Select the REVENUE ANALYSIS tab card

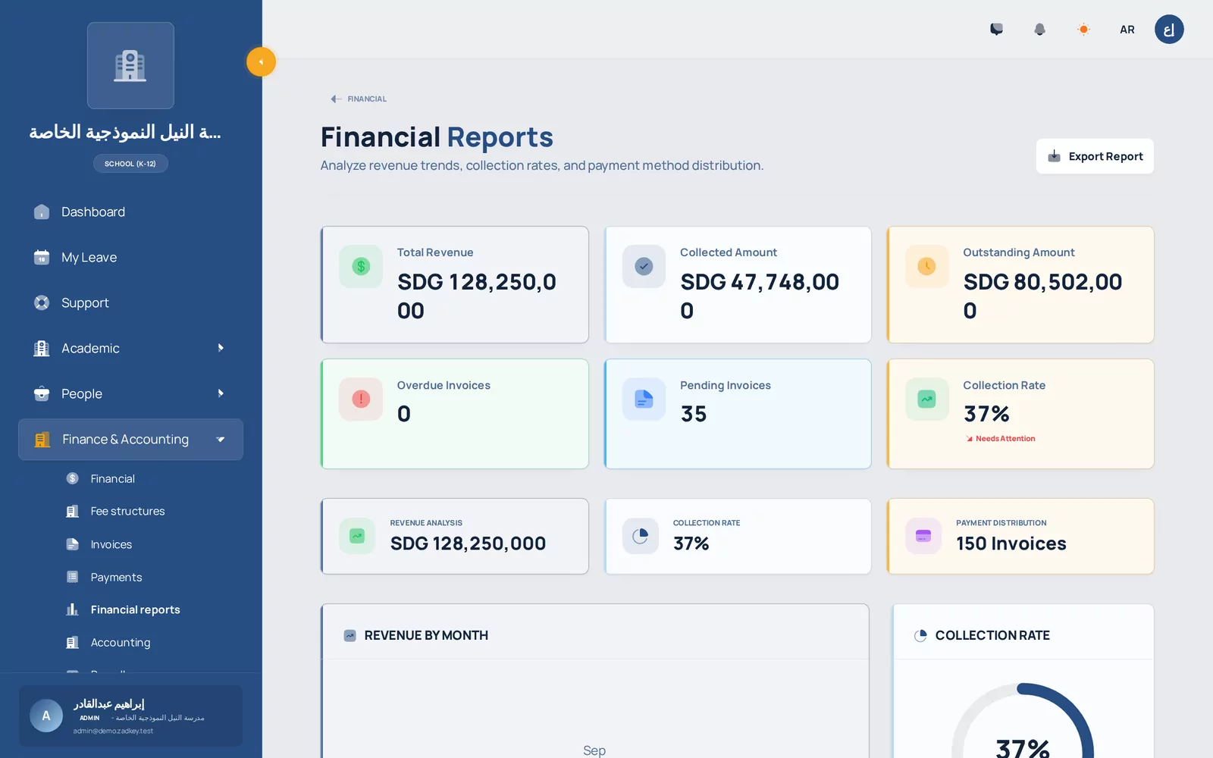point(455,537)
